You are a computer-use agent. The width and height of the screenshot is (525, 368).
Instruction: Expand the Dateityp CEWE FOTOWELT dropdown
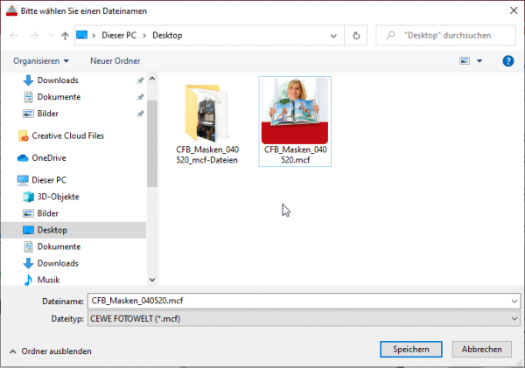pyautogui.click(x=304, y=318)
